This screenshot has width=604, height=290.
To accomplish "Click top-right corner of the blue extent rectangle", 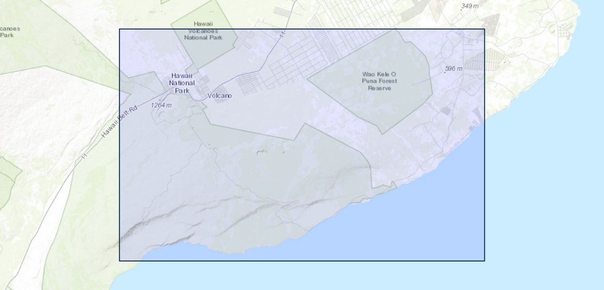I will (x=484, y=29).
